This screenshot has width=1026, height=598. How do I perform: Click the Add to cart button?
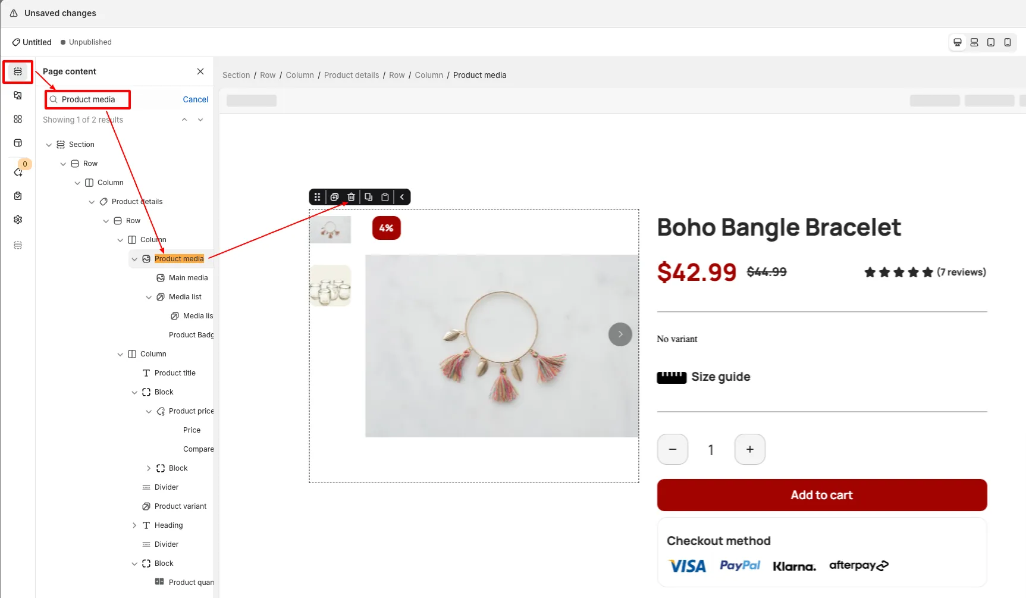tap(821, 495)
